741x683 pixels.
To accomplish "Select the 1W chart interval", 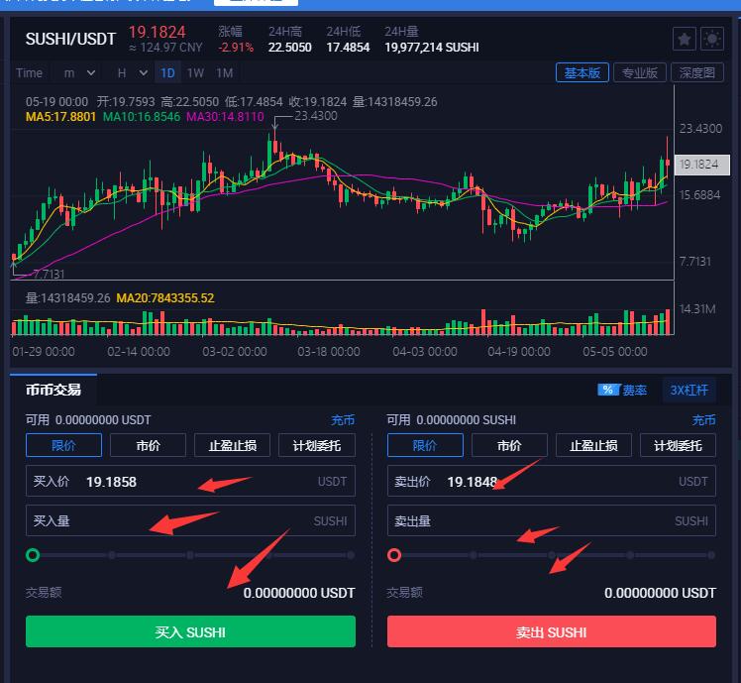I will [195, 72].
